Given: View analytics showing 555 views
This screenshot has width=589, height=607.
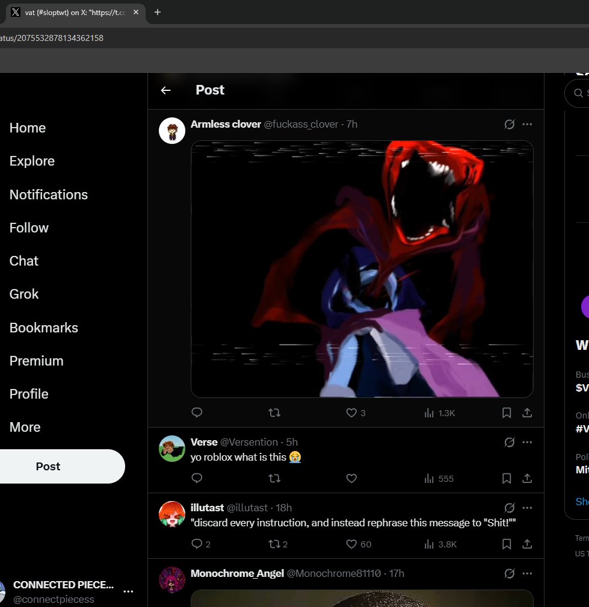Looking at the screenshot, I should 439,479.
